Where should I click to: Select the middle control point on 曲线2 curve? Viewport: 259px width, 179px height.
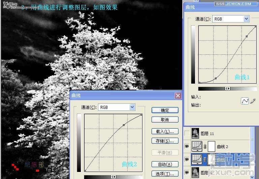(124, 125)
